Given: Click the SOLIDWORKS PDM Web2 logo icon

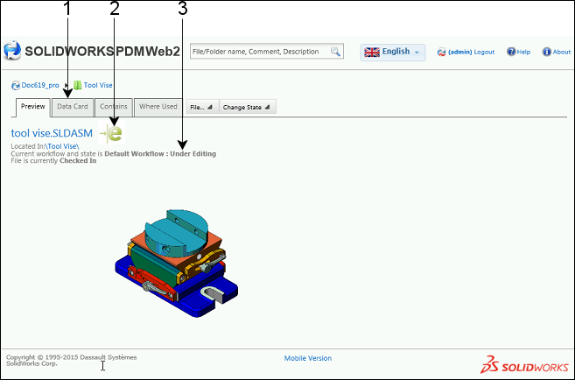Looking at the screenshot, I should point(12,50).
